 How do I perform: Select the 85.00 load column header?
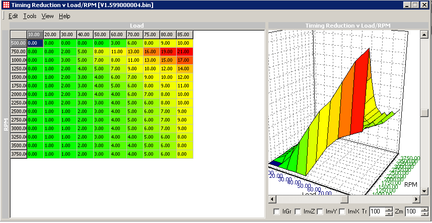[x=184, y=34]
